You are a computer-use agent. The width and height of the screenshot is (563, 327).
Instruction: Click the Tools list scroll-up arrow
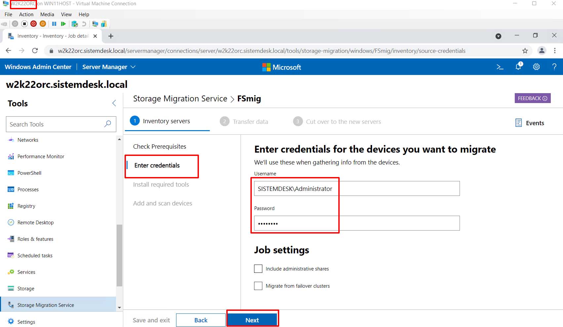click(x=119, y=139)
